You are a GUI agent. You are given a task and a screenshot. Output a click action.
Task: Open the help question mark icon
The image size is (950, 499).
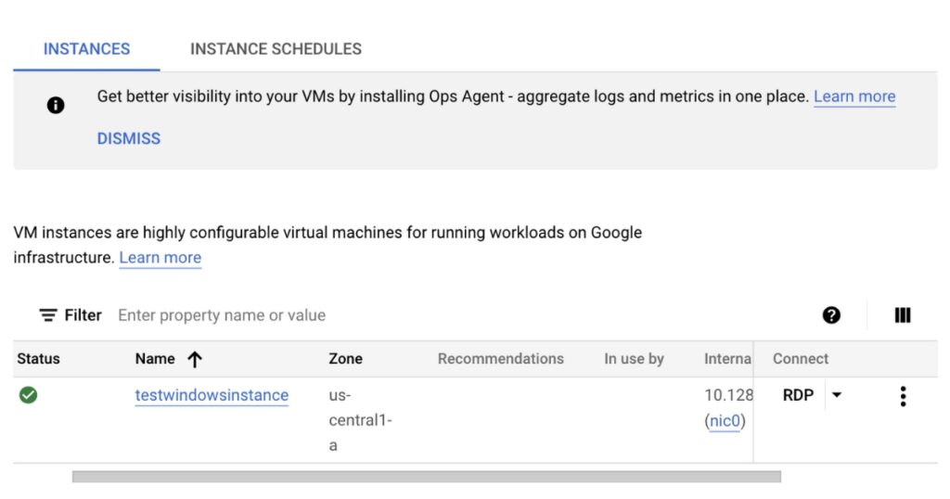click(x=831, y=315)
